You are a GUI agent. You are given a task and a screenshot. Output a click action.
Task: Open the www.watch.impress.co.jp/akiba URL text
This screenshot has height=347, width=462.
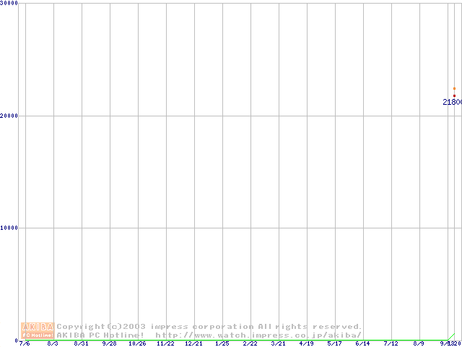point(258,335)
